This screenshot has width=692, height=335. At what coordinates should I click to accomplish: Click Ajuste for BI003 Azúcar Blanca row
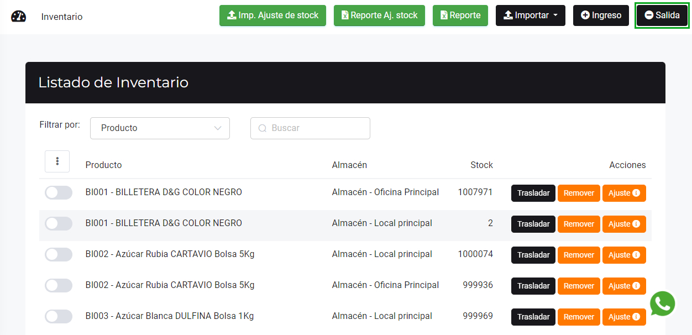coord(624,317)
